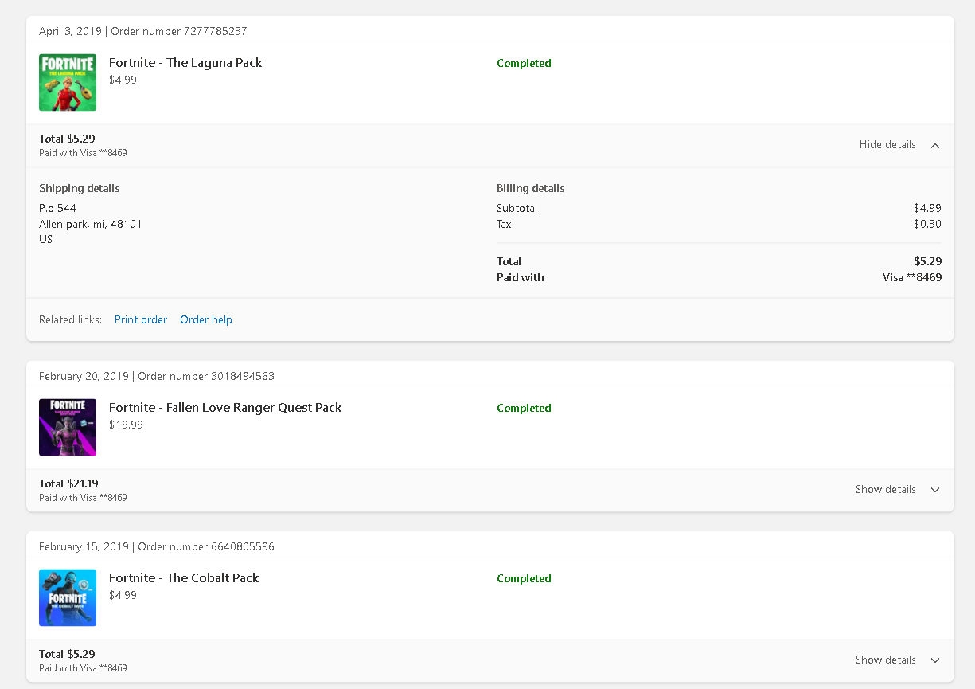Image resolution: width=975 pixels, height=689 pixels.
Task: Open the Order help link
Action: [206, 320]
